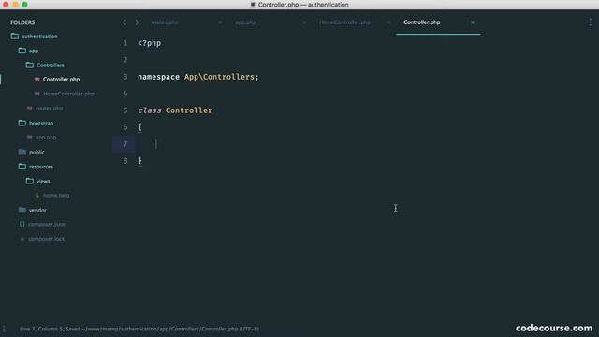The width and height of the screenshot is (599, 337).
Task: Click the Controller class name
Action: (x=189, y=110)
